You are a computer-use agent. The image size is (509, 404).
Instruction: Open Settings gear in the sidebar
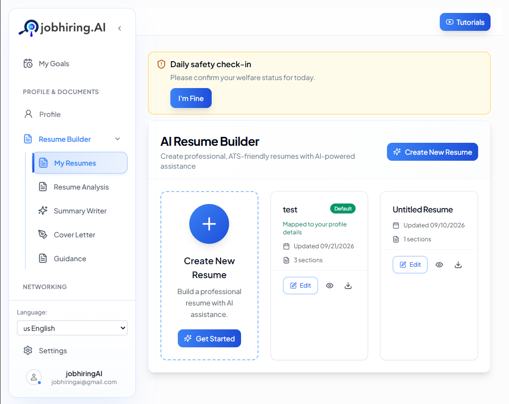[x=28, y=350]
